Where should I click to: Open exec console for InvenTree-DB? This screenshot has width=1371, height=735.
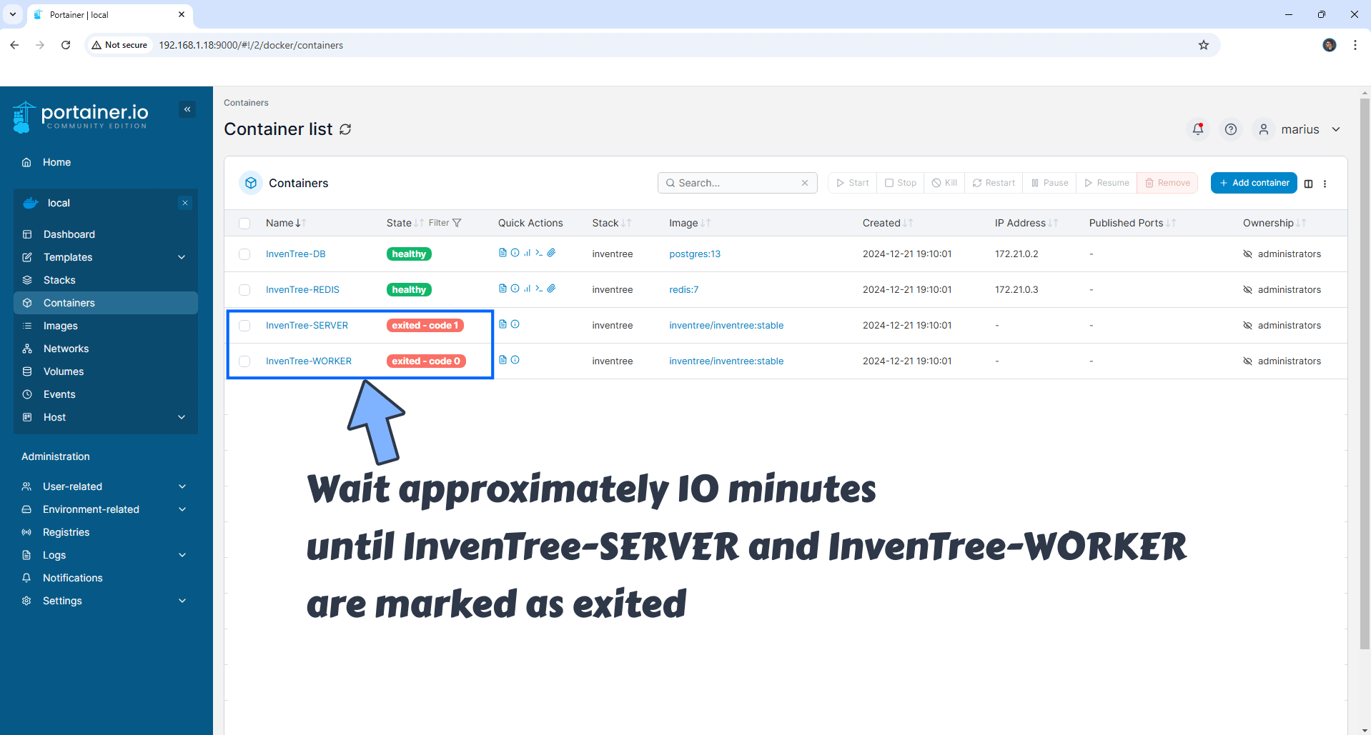(539, 253)
